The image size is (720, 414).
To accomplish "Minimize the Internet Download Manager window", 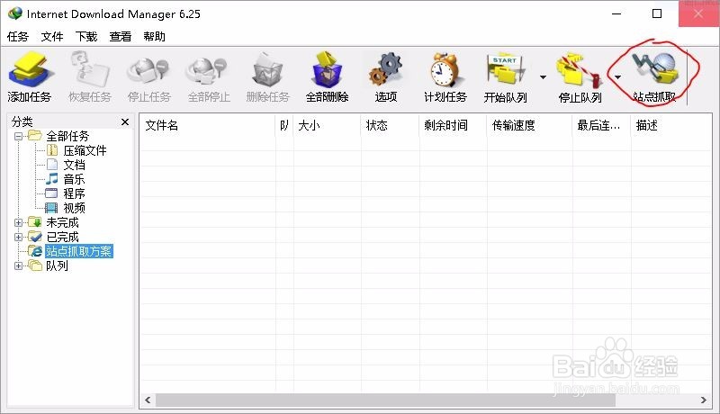I will pos(616,13).
